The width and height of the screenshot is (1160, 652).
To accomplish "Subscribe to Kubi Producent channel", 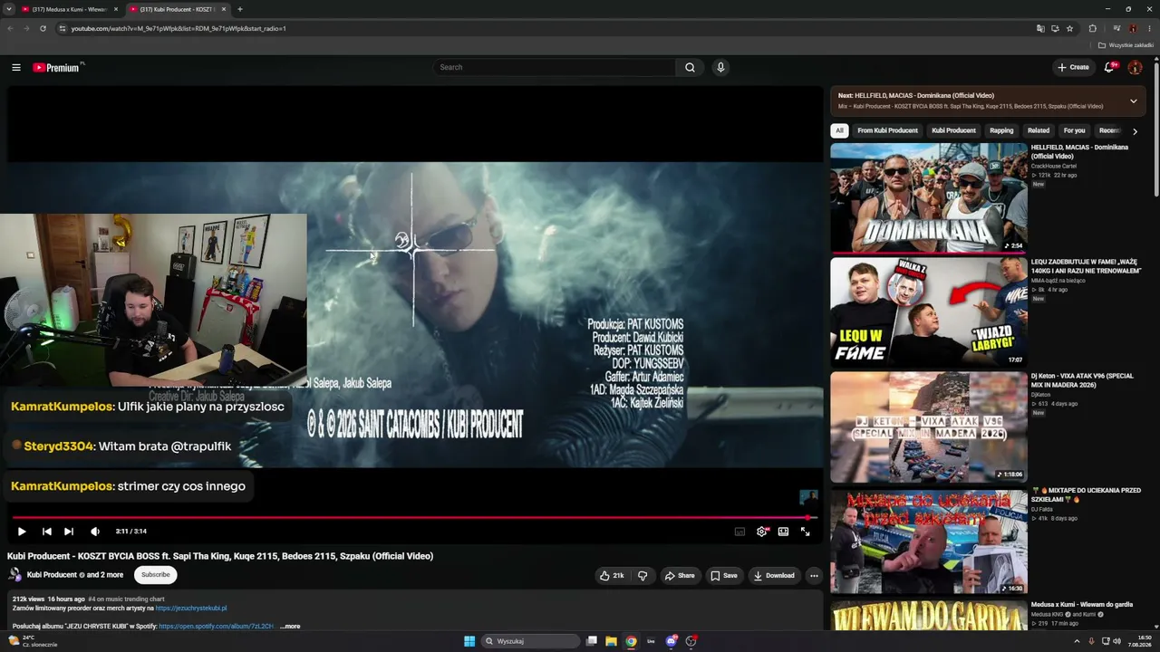I will pos(155,574).
